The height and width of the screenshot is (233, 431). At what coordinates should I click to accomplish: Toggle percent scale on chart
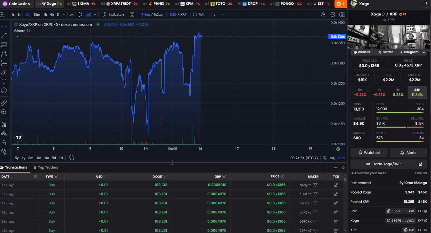tap(325, 158)
